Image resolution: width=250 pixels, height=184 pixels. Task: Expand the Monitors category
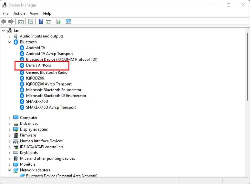(x=9, y=165)
